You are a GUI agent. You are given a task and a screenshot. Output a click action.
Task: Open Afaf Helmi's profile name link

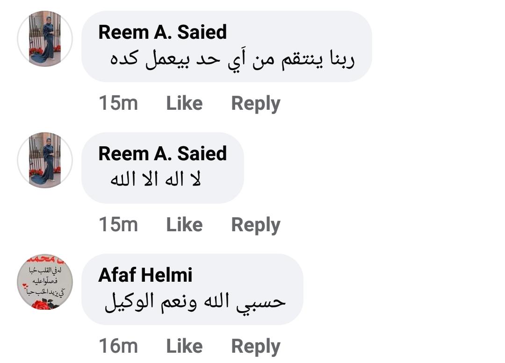point(145,275)
